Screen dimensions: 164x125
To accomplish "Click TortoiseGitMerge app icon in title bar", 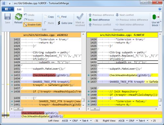I will (4, 3).
